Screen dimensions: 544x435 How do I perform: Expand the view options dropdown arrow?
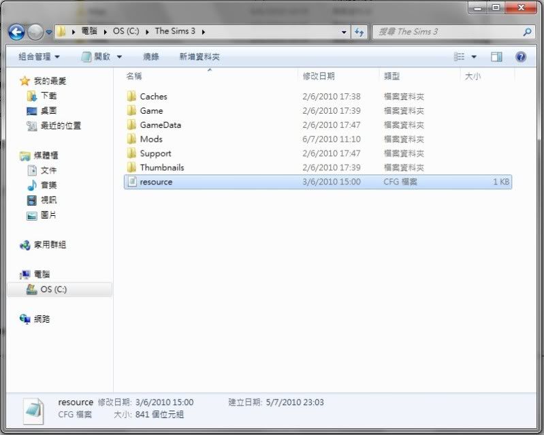[474, 57]
